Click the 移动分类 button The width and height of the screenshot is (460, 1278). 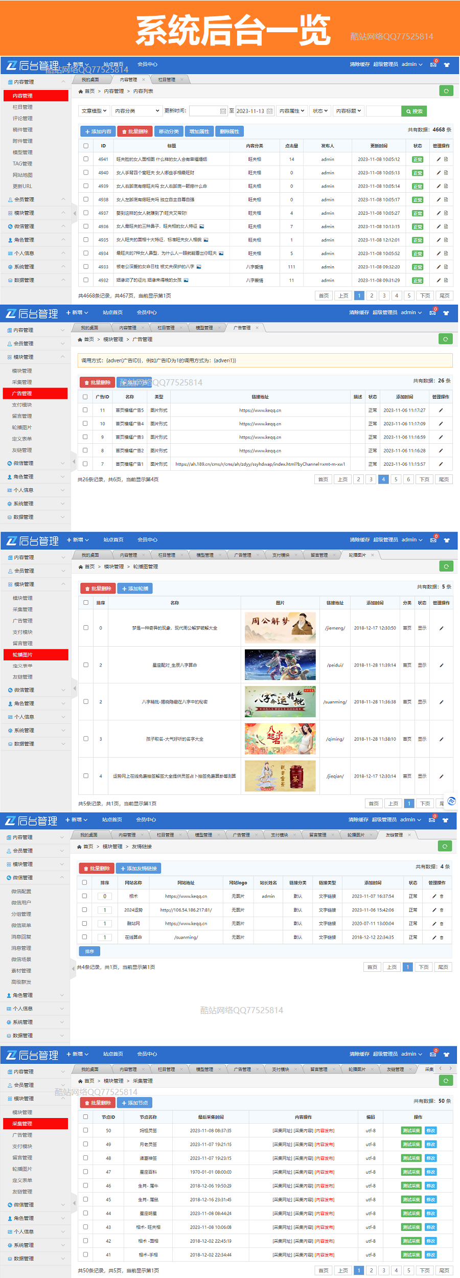pyautogui.click(x=169, y=131)
